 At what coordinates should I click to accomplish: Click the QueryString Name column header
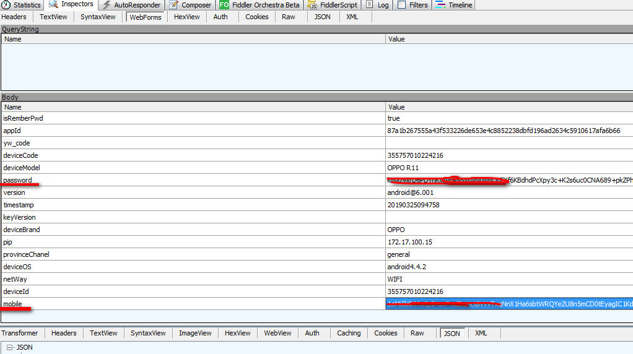point(193,39)
